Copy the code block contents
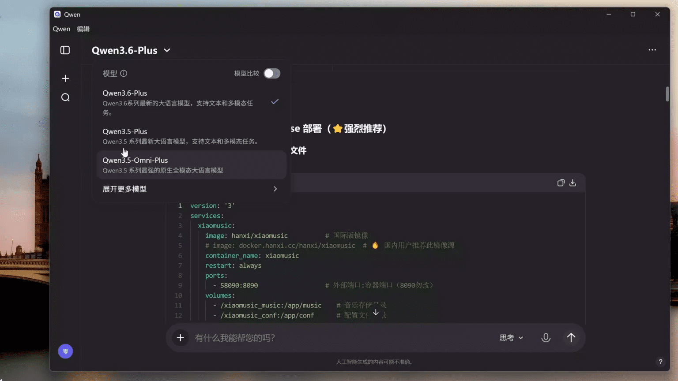 [x=561, y=183]
